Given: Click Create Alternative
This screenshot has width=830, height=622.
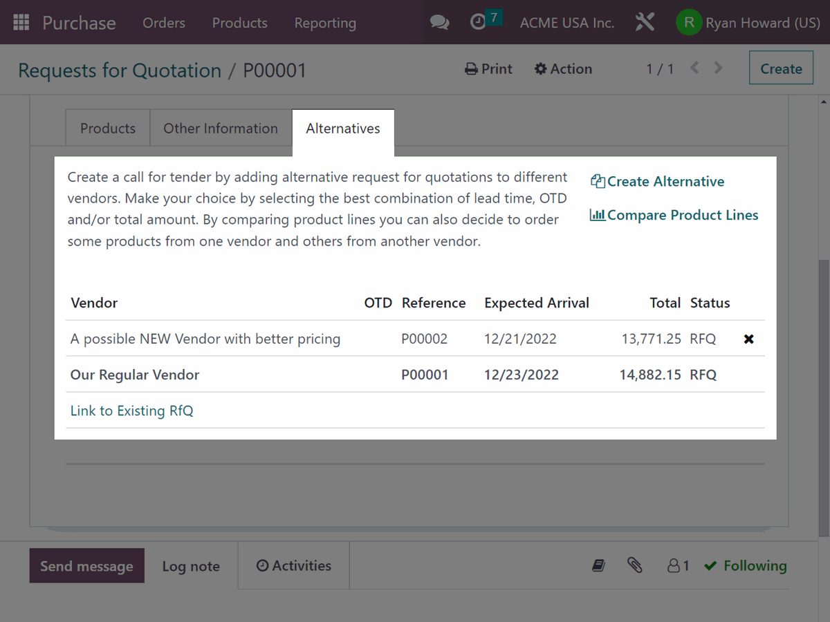Looking at the screenshot, I should (x=658, y=182).
